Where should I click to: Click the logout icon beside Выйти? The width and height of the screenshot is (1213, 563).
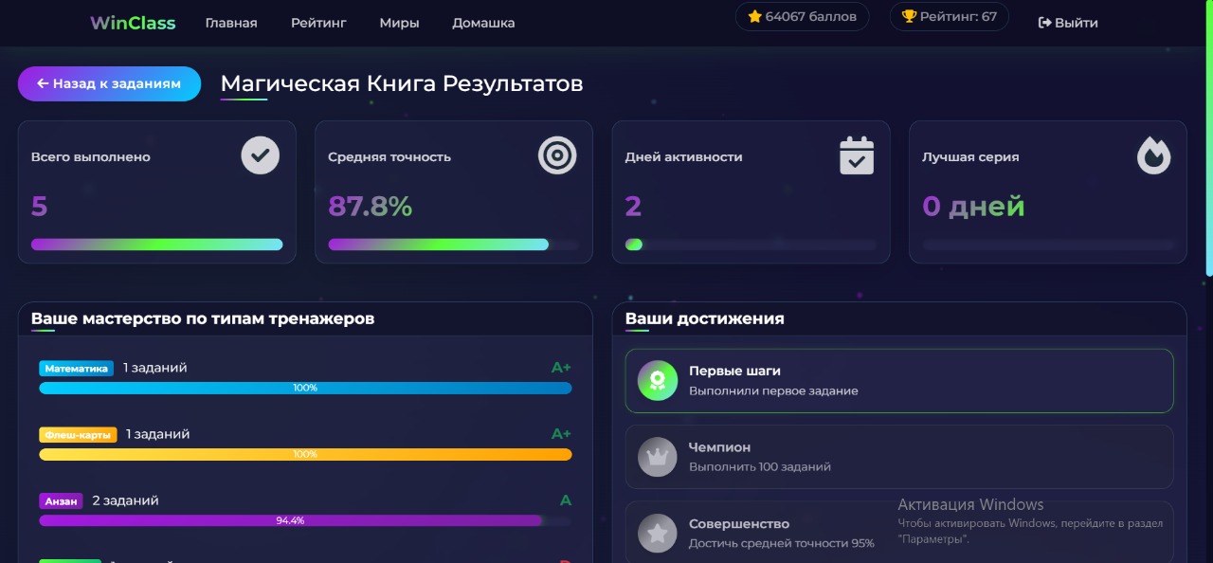[x=1043, y=22]
